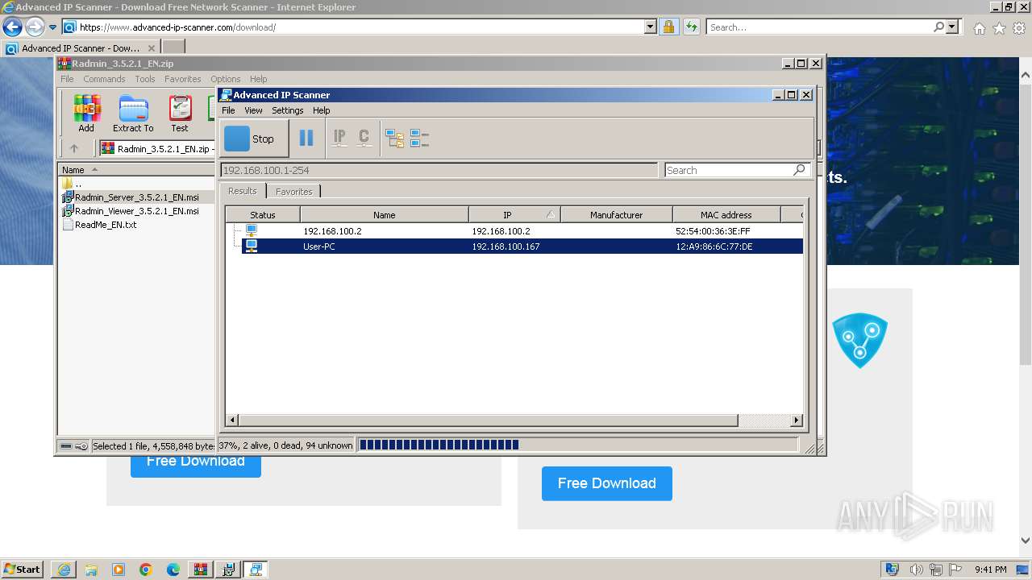Click the magnifier icon in scanner search
This screenshot has width=1032, height=580.
coord(799,170)
